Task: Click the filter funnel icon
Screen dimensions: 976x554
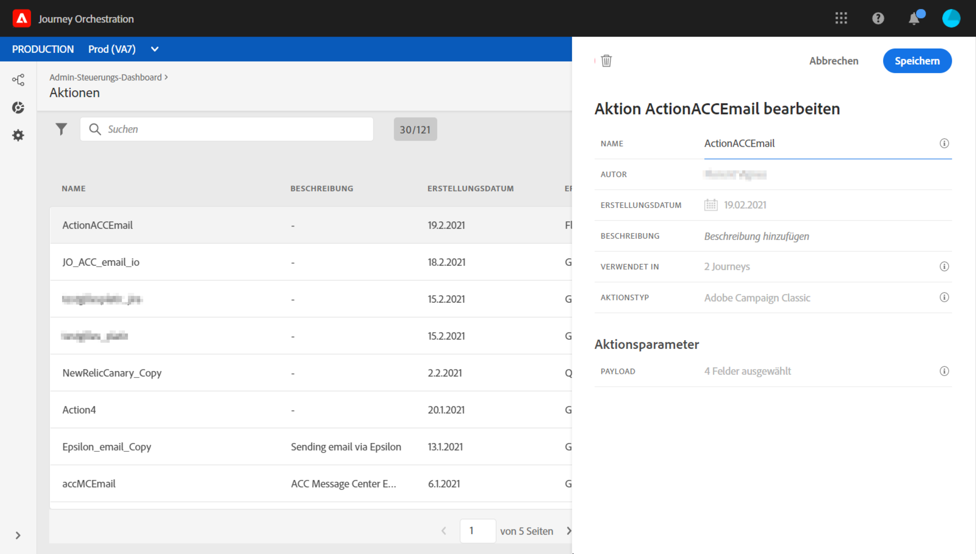Action: pos(61,129)
